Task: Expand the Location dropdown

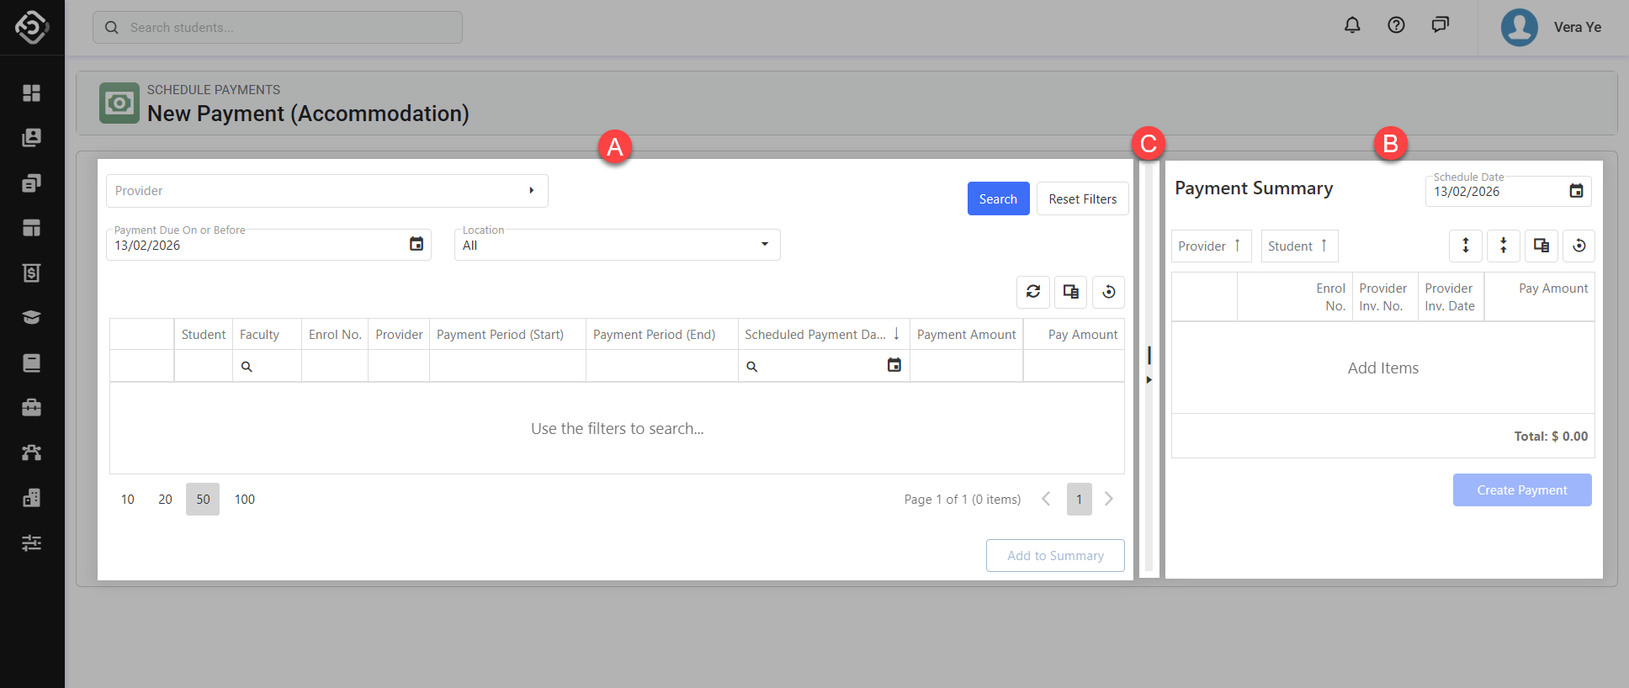Action: pyautogui.click(x=764, y=245)
